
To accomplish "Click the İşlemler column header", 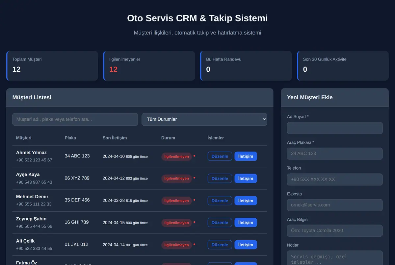I will click(216, 138).
